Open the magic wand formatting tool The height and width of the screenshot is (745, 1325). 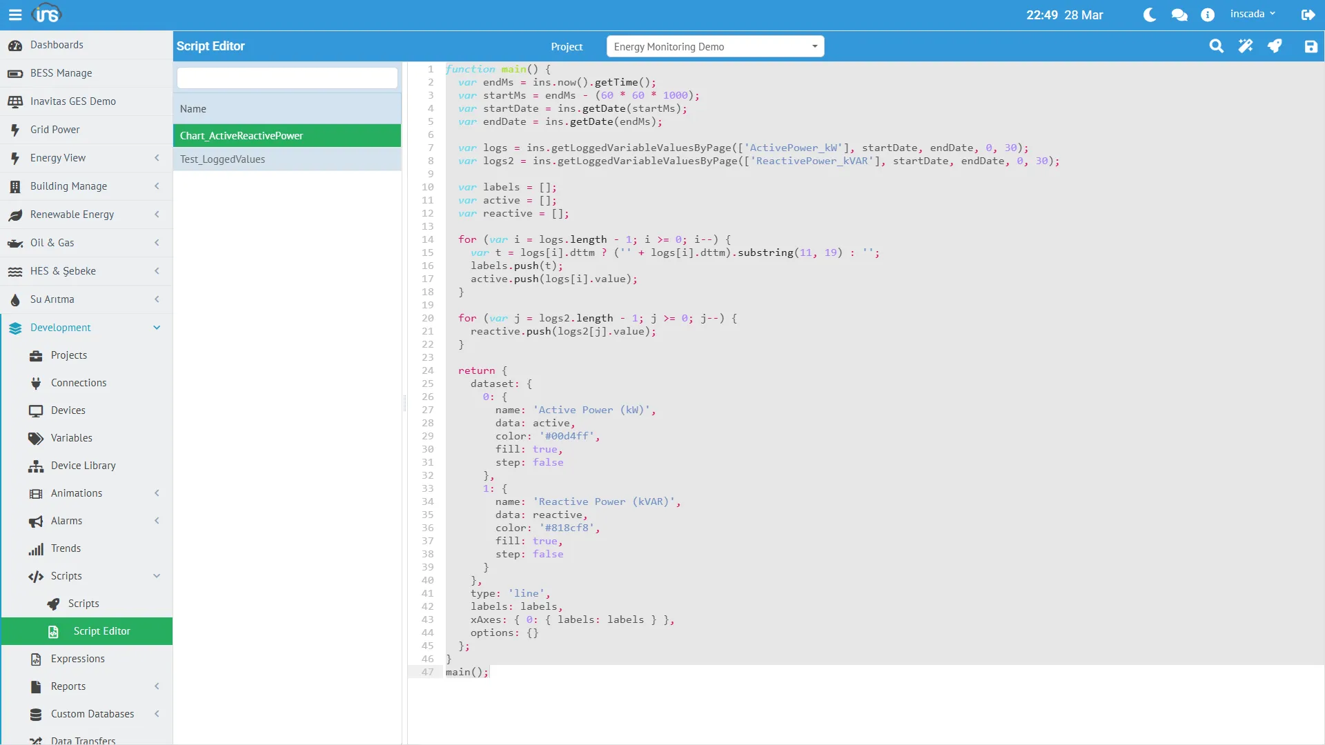[x=1246, y=46]
